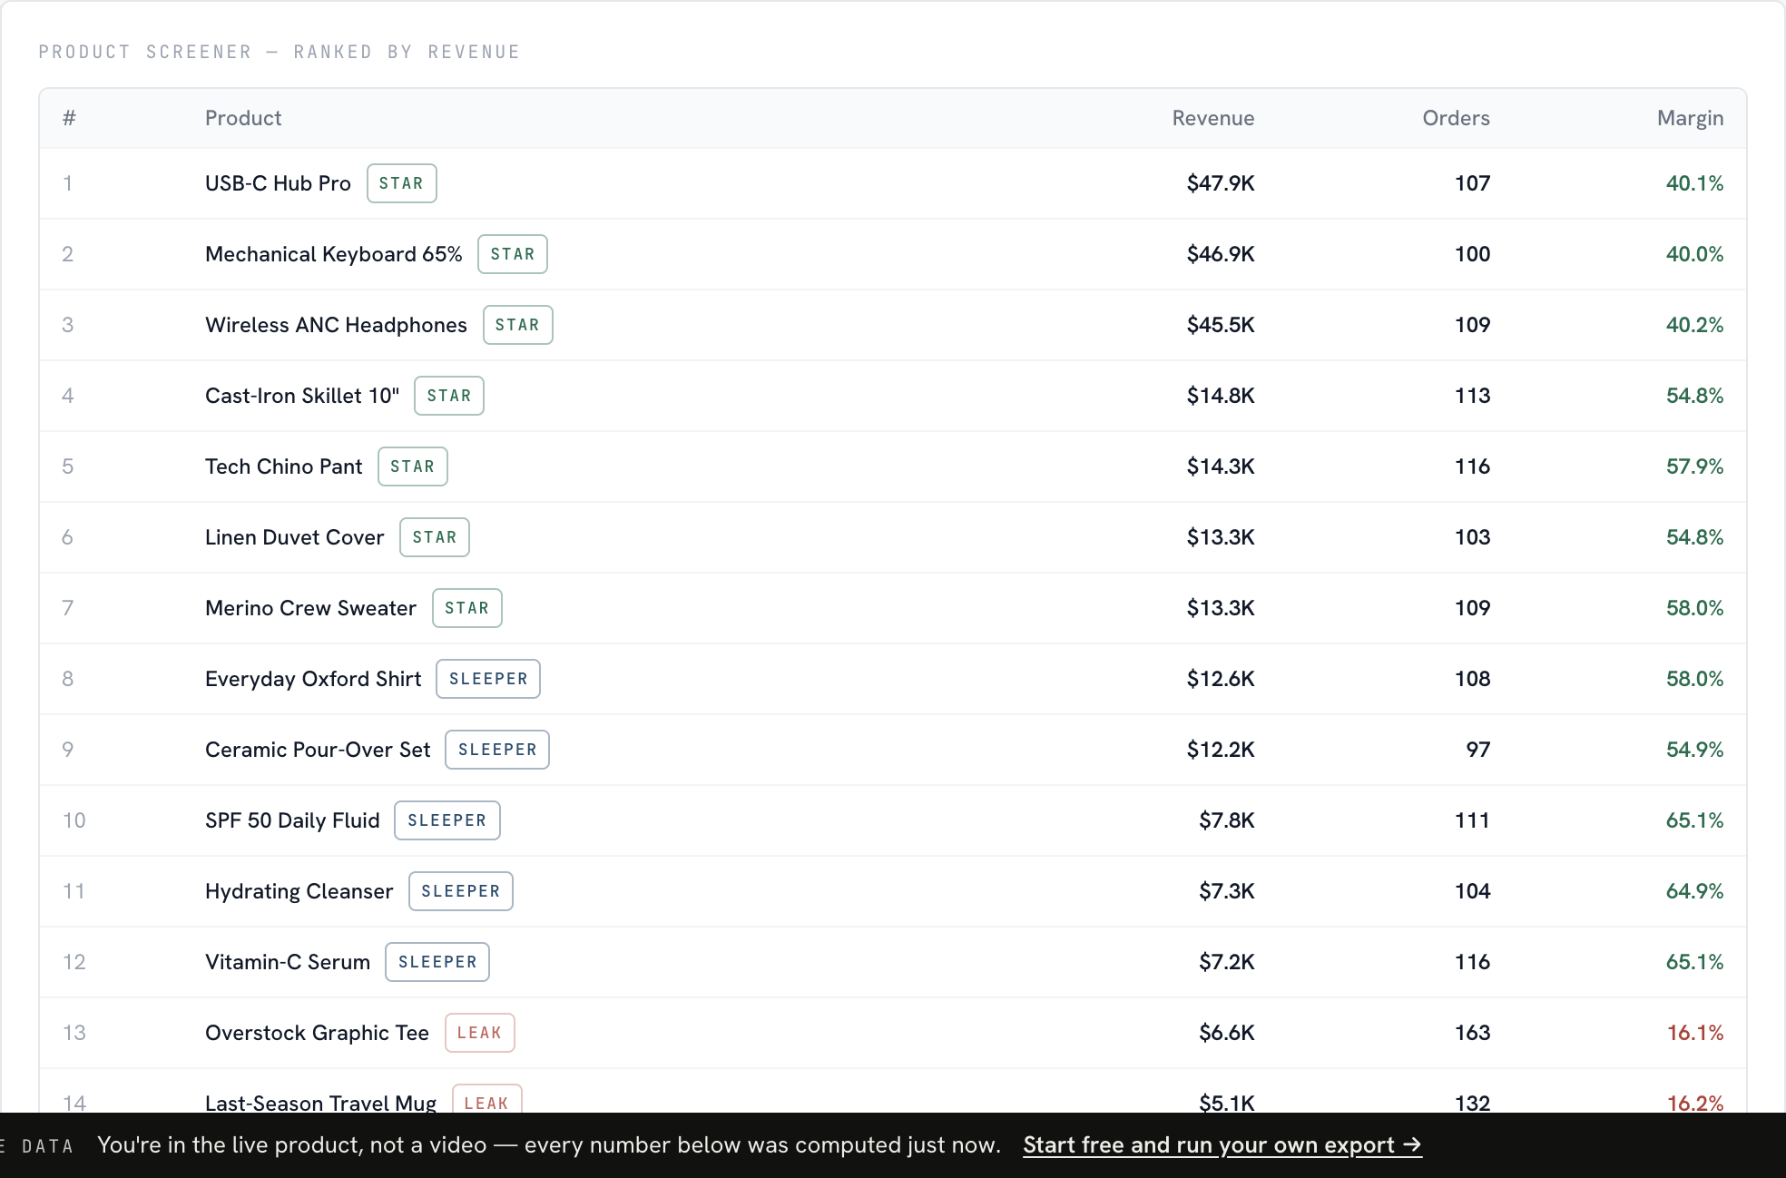Select Linen Duvet Cover product name
The image size is (1786, 1178).
[294, 537]
